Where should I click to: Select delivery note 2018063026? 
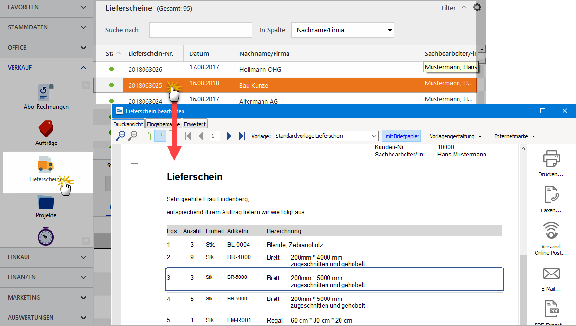click(x=145, y=69)
